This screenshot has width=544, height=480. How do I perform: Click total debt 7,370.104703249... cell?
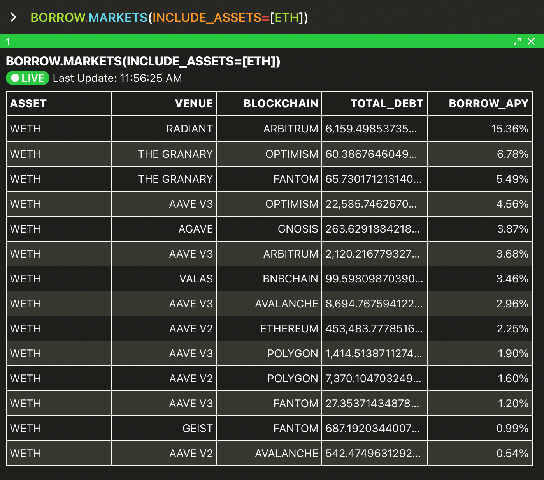click(375, 378)
